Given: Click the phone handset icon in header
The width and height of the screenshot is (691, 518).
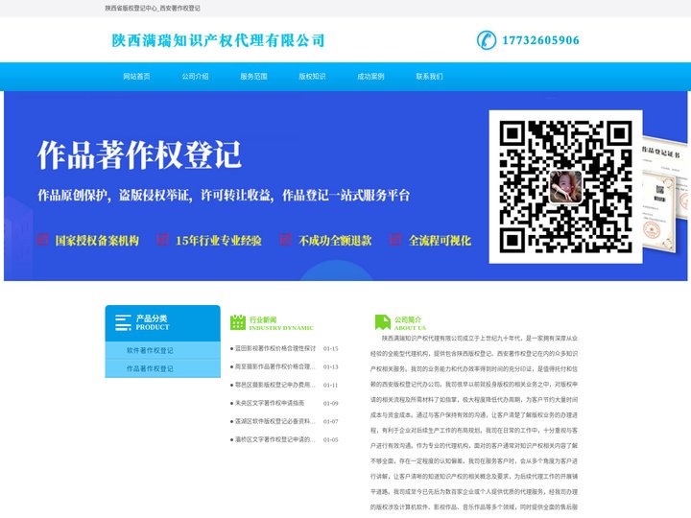Looking at the screenshot, I should coord(486,40).
